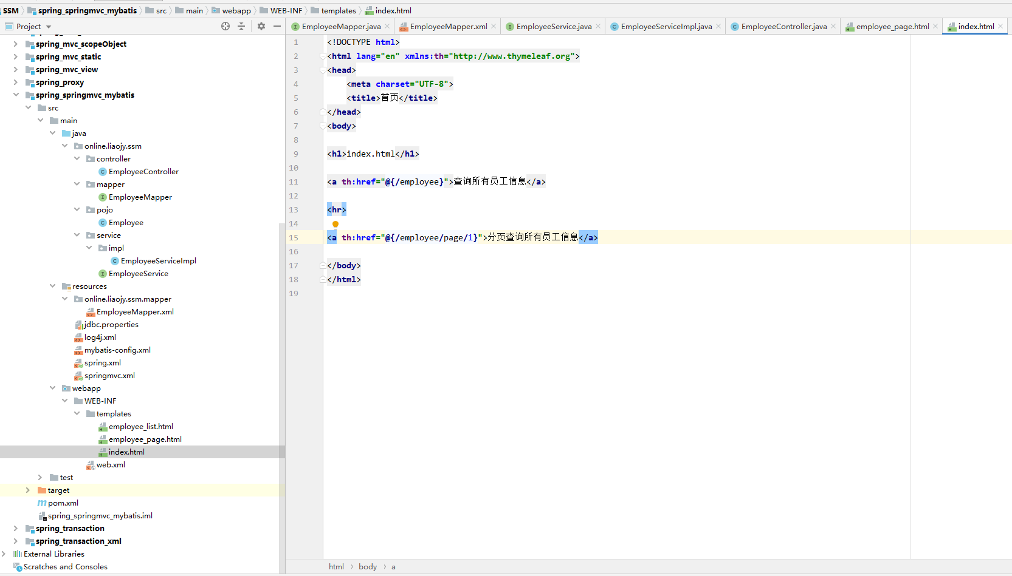This screenshot has width=1012, height=576.
Task: Expand spring_mvc_static module
Action: pos(16,56)
